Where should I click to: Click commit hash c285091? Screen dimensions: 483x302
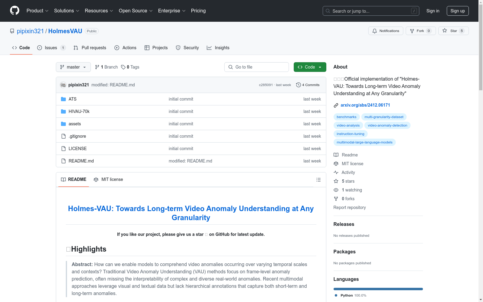[x=266, y=85]
